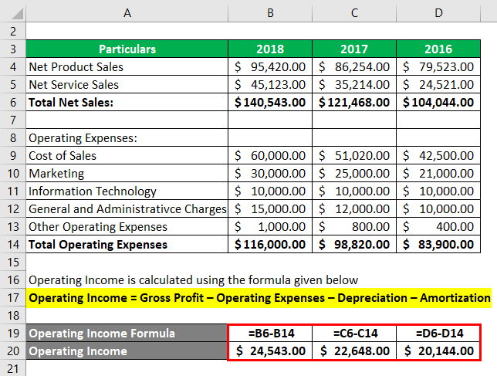Image resolution: width=497 pixels, height=376 pixels.
Task: Select the $98,820.00 total cell
Action: pyautogui.click(x=354, y=244)
